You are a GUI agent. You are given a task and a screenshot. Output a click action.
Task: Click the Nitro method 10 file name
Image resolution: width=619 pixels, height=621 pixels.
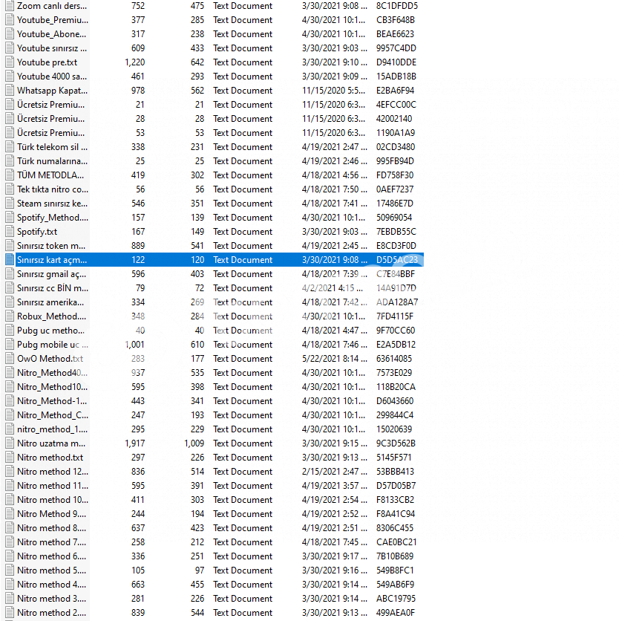(x=53, y=500)
